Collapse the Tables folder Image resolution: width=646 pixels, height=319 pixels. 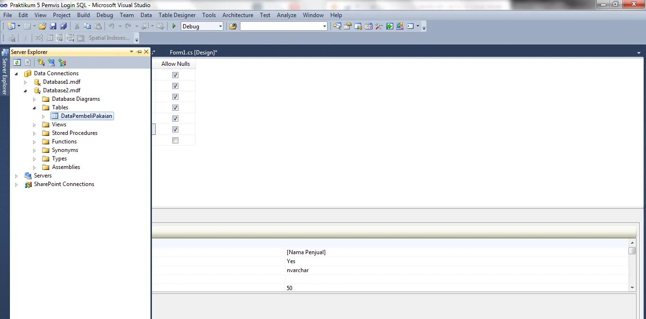[35, 107]
